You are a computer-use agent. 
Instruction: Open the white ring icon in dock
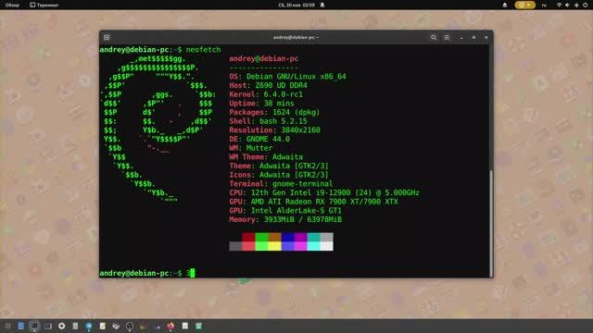[x=62, y=326]
